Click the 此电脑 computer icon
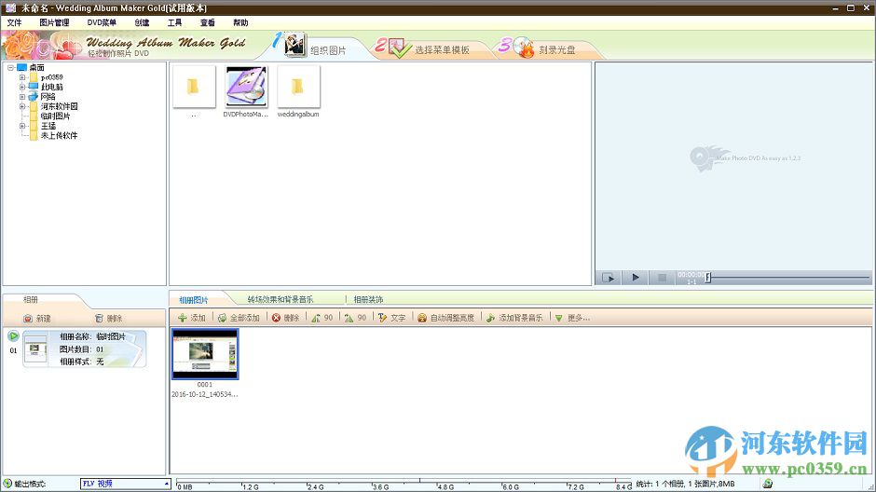 coord(34,87)
